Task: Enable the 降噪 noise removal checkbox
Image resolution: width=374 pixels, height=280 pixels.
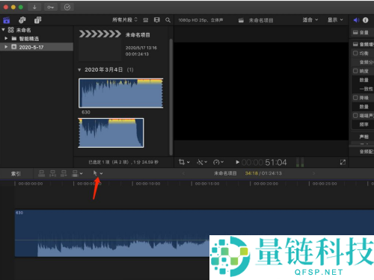Action: click(355, 98)
